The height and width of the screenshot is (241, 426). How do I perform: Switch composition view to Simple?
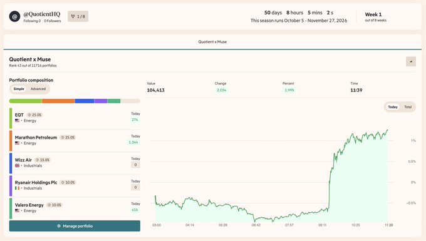[x=19, y=89]
